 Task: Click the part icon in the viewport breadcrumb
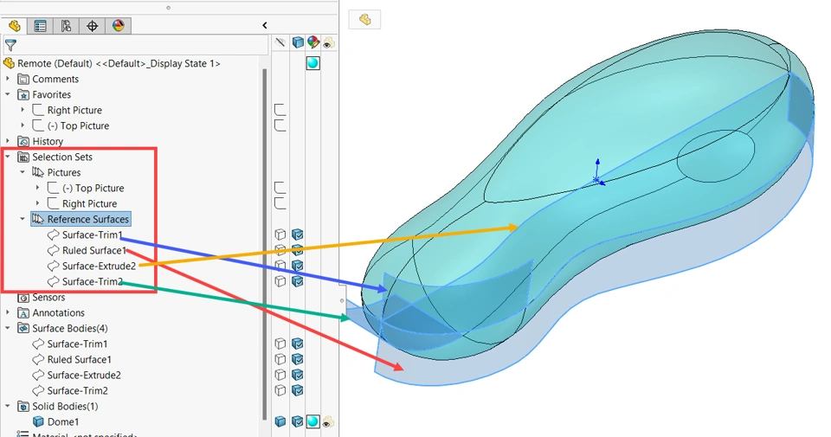[x=364, y=20]
